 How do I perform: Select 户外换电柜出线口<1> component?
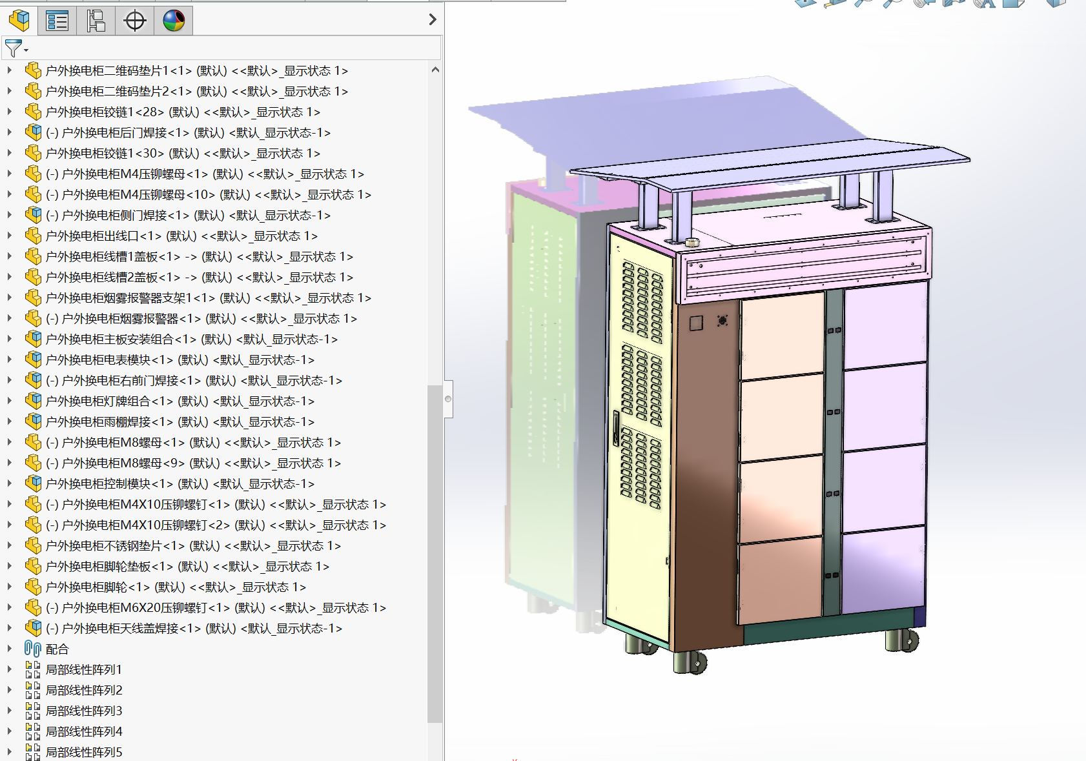pos(181,236)
